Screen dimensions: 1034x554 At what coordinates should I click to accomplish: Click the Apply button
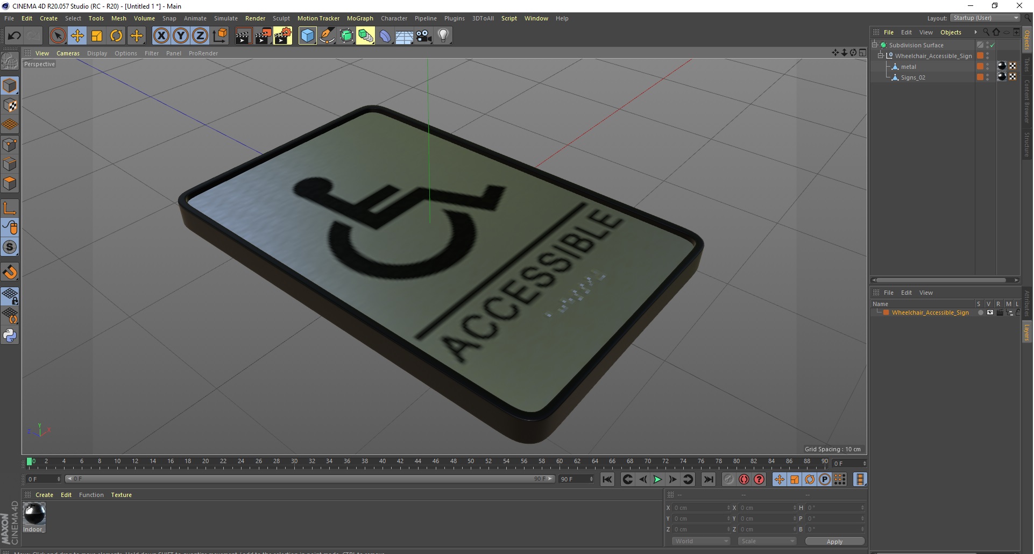[834, 542]
